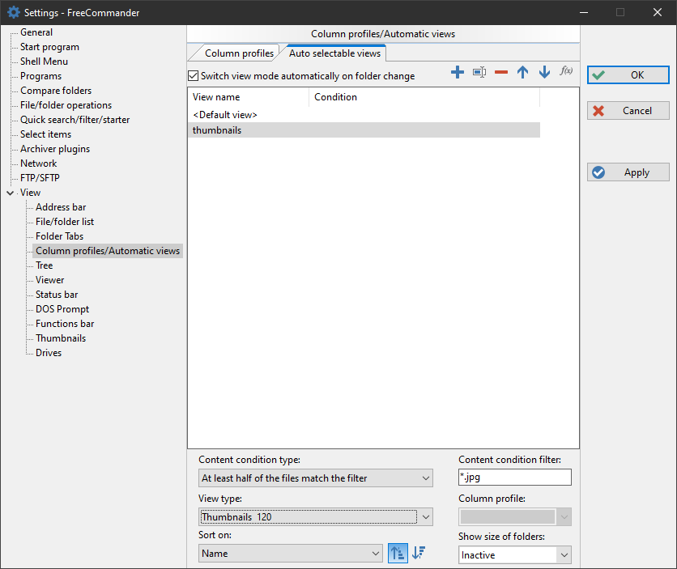Select the Auto selectable views tab
677x569 pixels.
pyautogui.click(x=335, y=53)
